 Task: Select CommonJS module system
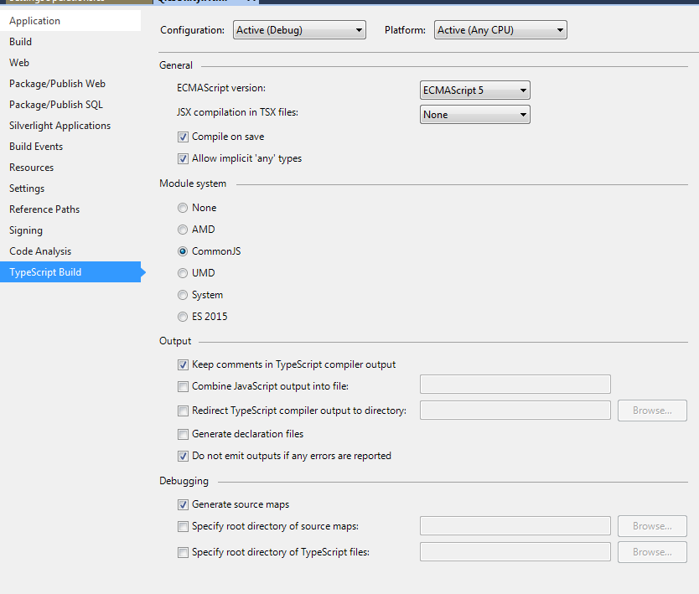[183, 251]
